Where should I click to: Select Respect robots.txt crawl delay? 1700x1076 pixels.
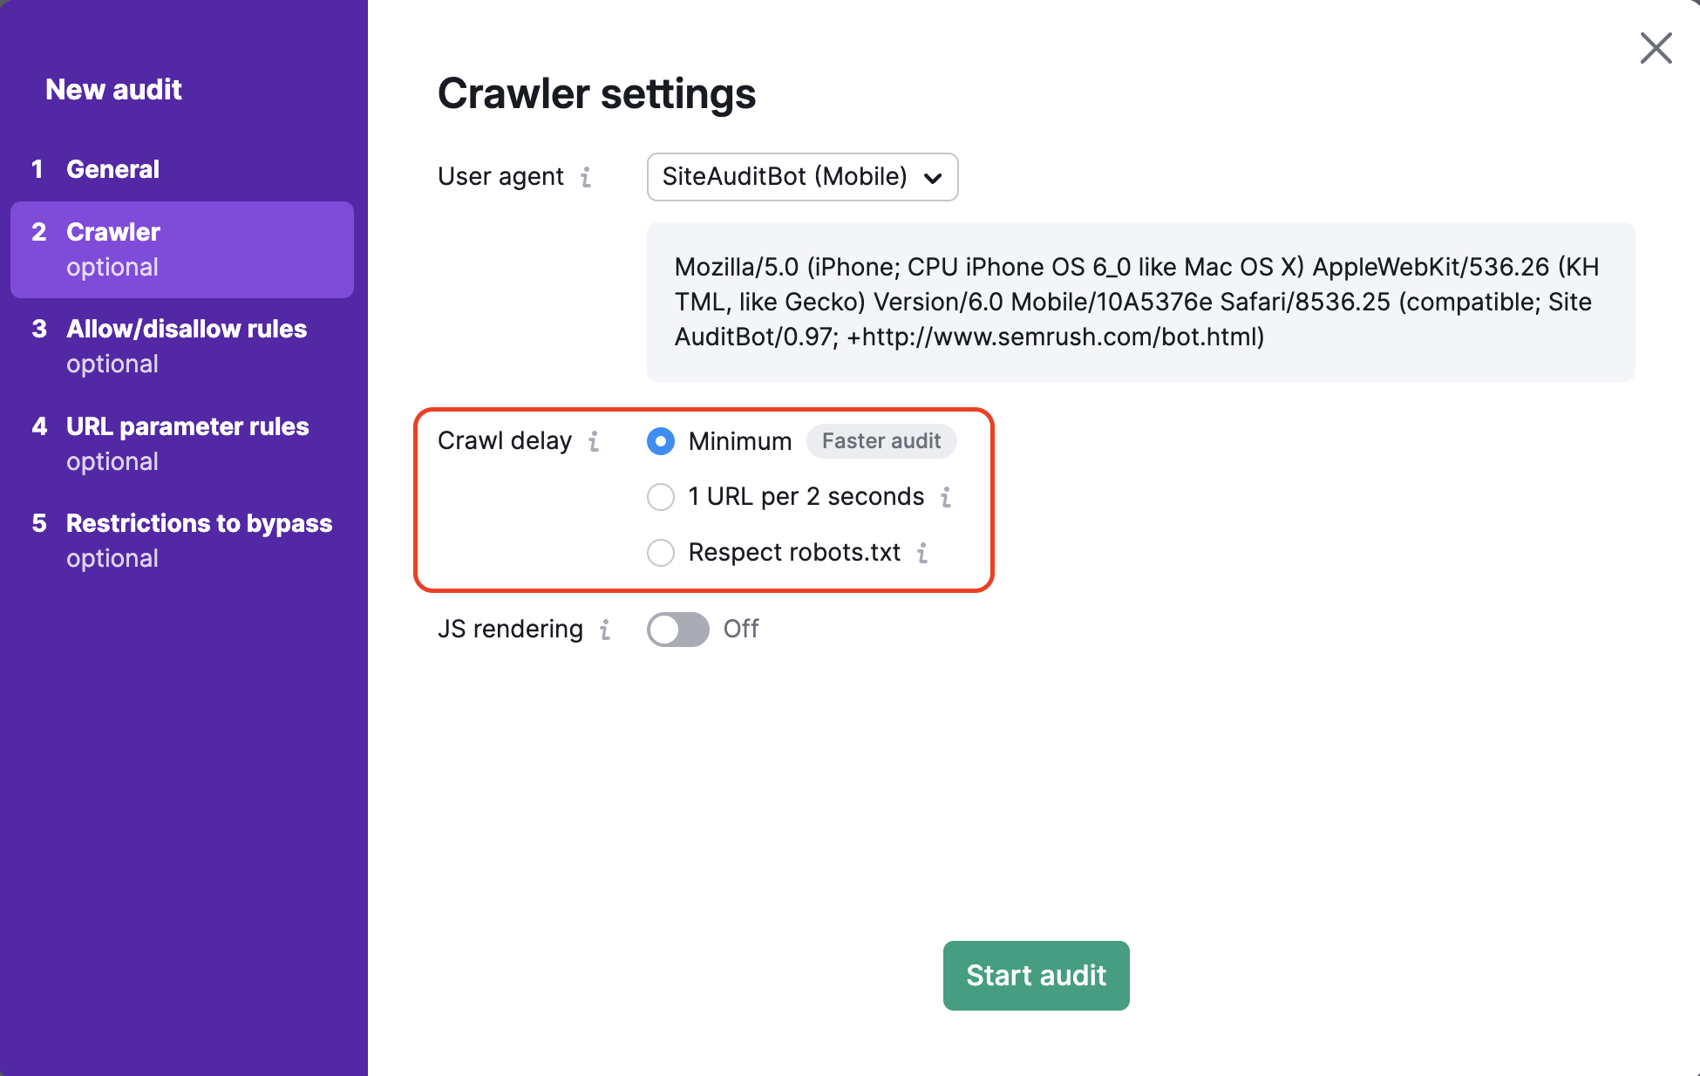(x=661, y=553)
